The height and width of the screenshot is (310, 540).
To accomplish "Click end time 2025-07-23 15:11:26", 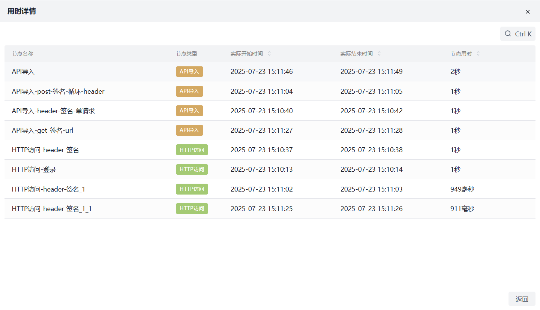I will (x=372, y=208).
